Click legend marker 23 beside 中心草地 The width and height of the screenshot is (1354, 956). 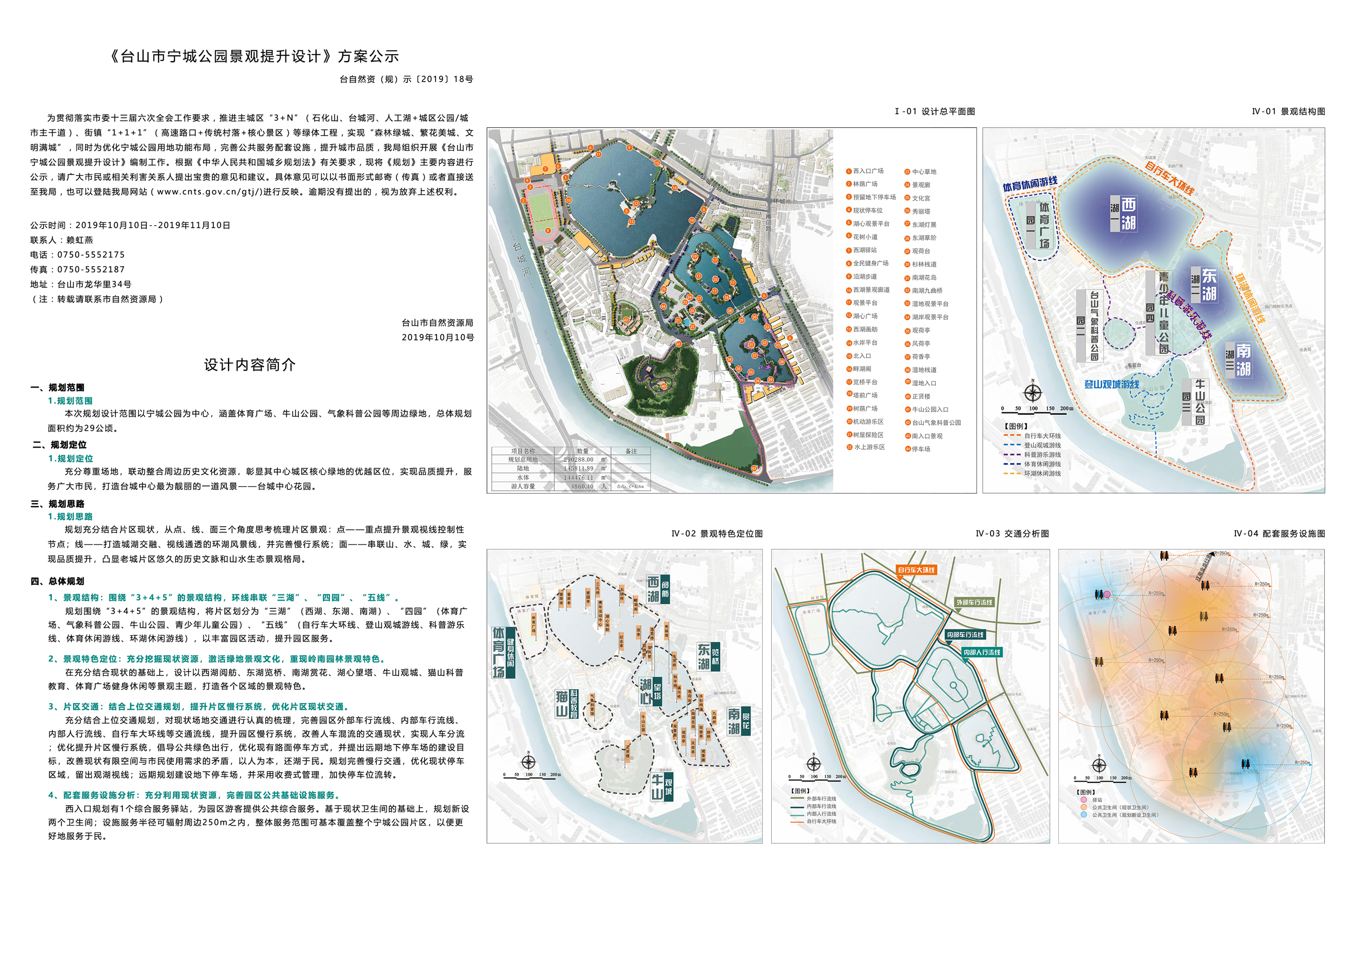coord(907,172)
